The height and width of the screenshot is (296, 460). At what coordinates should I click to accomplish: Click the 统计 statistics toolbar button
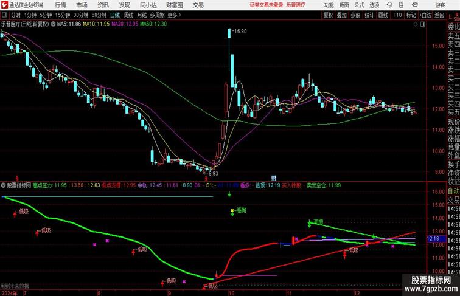369,15
